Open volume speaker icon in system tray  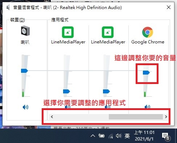click(119, 136)
